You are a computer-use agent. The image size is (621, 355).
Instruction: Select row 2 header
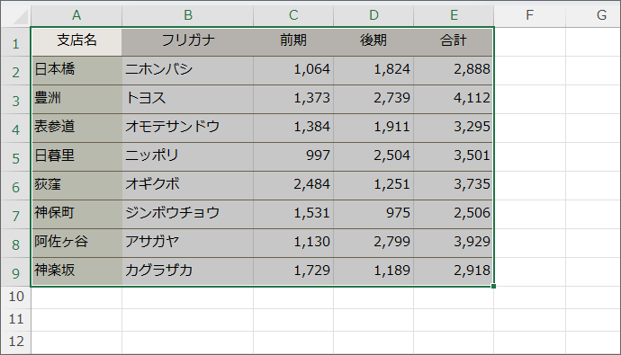(16, 70)
